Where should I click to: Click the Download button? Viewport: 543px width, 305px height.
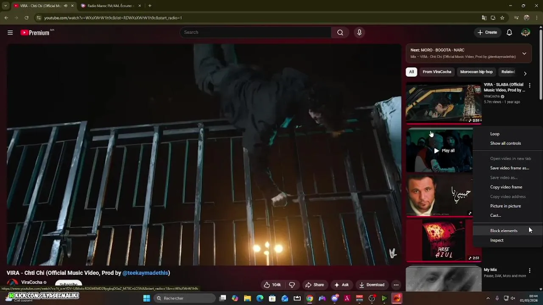pyautogui.click(x=371, y=285)
